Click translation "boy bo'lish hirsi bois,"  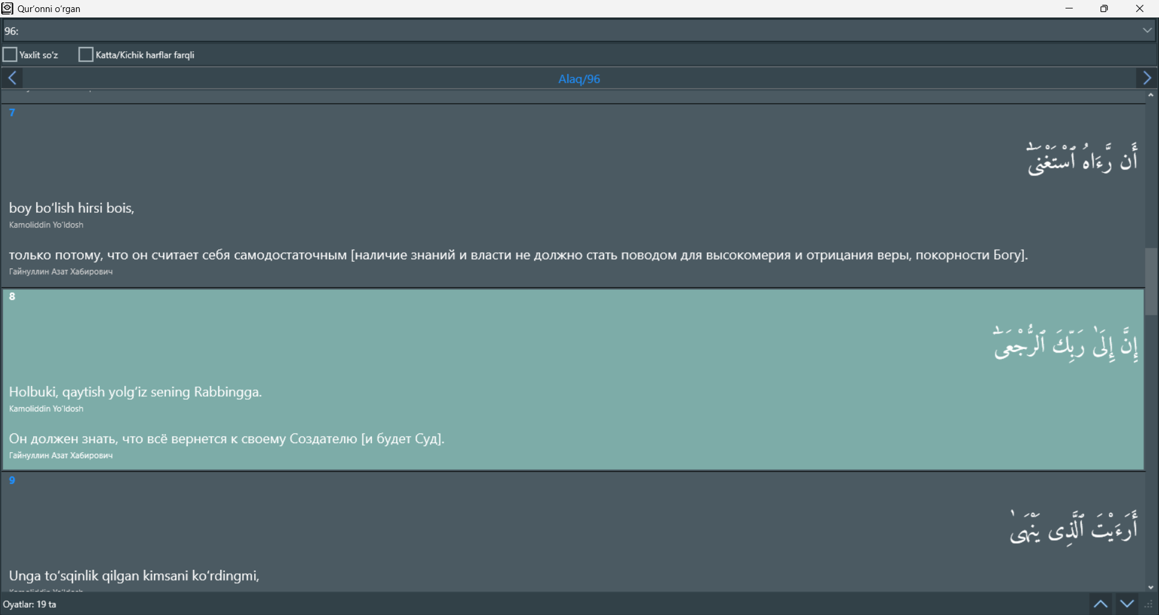(x=71, y=209)
